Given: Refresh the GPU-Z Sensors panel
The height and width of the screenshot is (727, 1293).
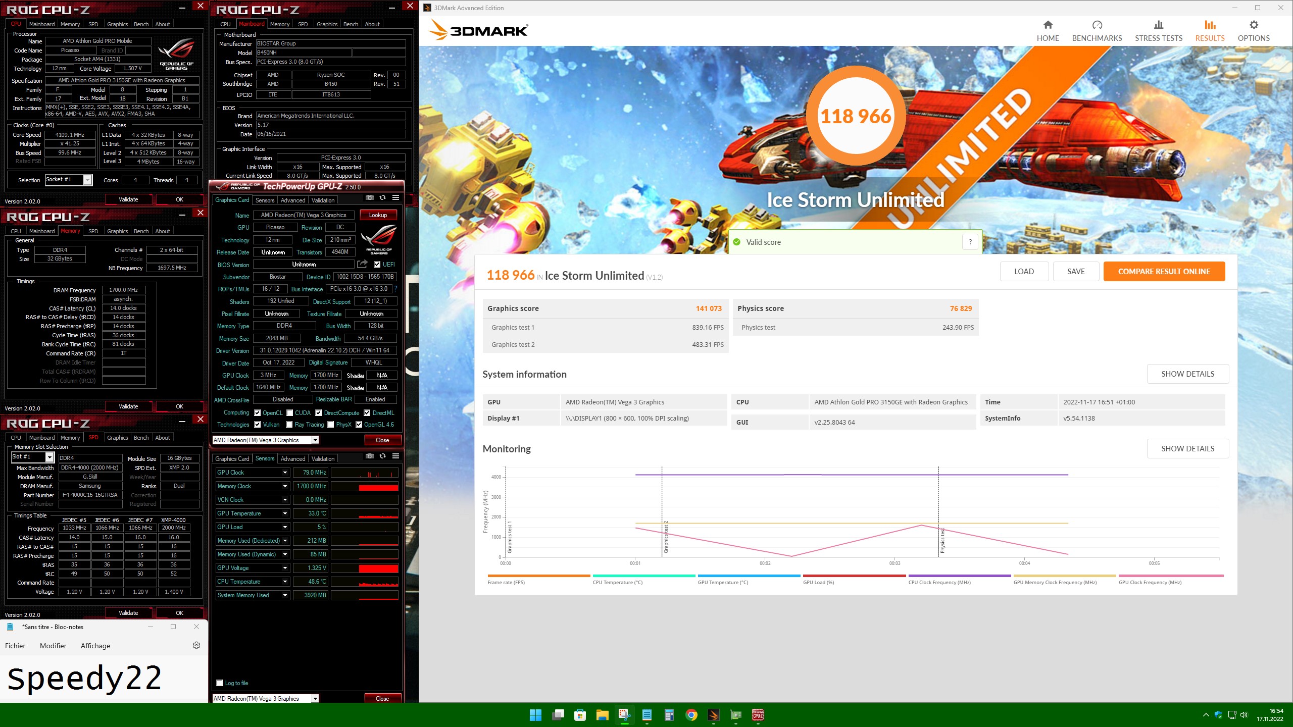Looking at the screenshot, I should click(382, 456).
